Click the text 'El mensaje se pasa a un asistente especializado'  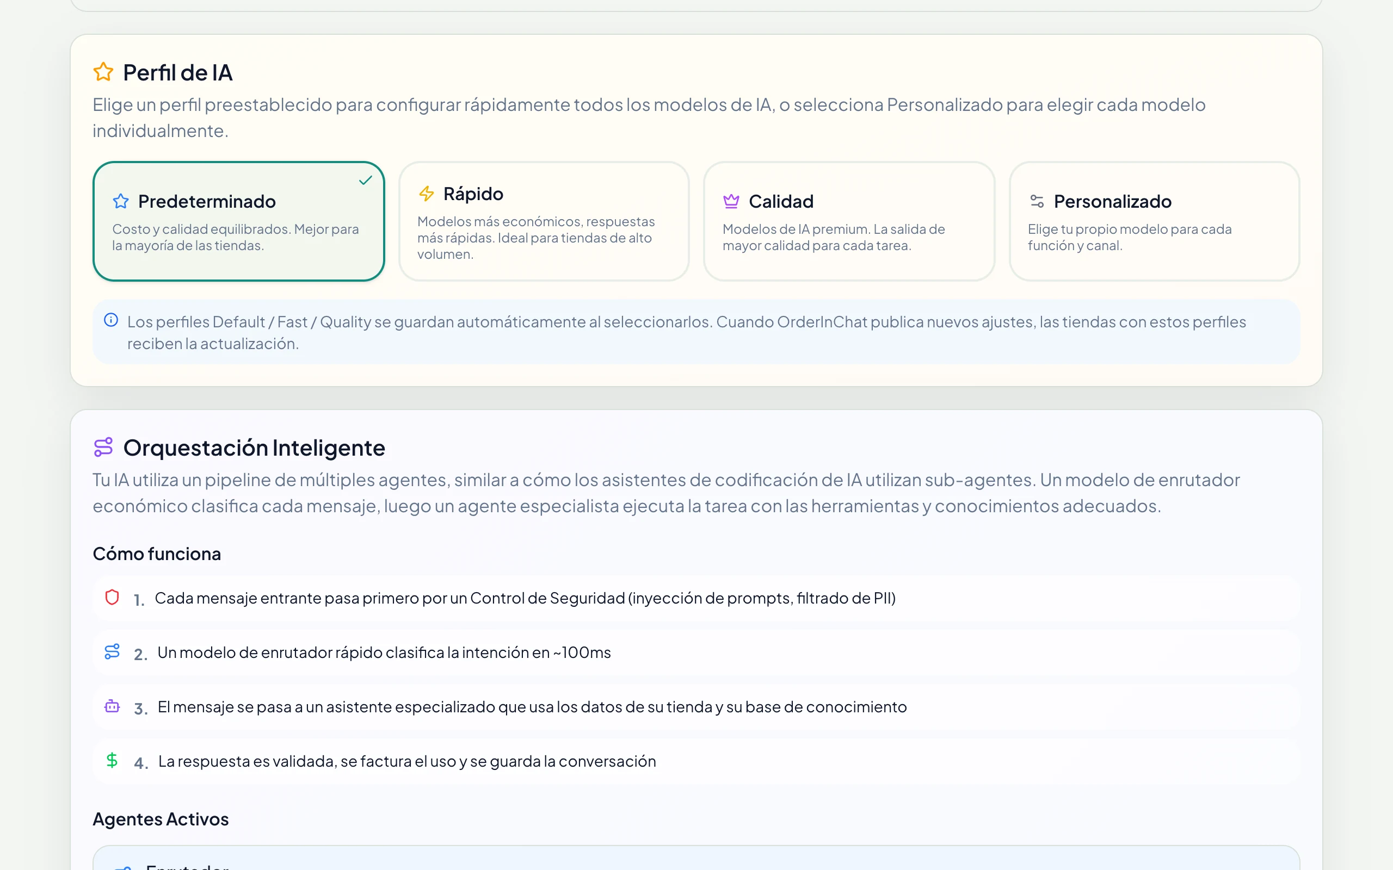tap(326, 707)
